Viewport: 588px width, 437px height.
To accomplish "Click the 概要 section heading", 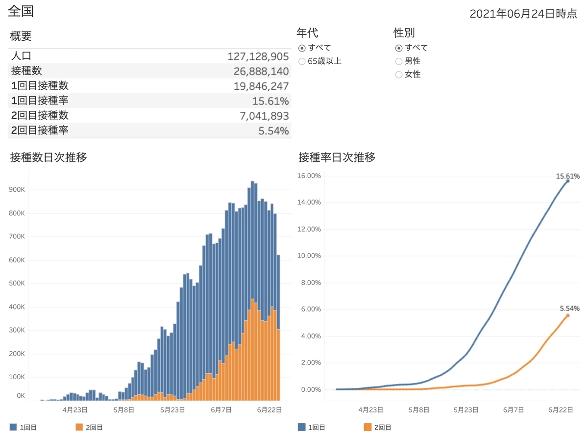I will (x=21, y=36).
